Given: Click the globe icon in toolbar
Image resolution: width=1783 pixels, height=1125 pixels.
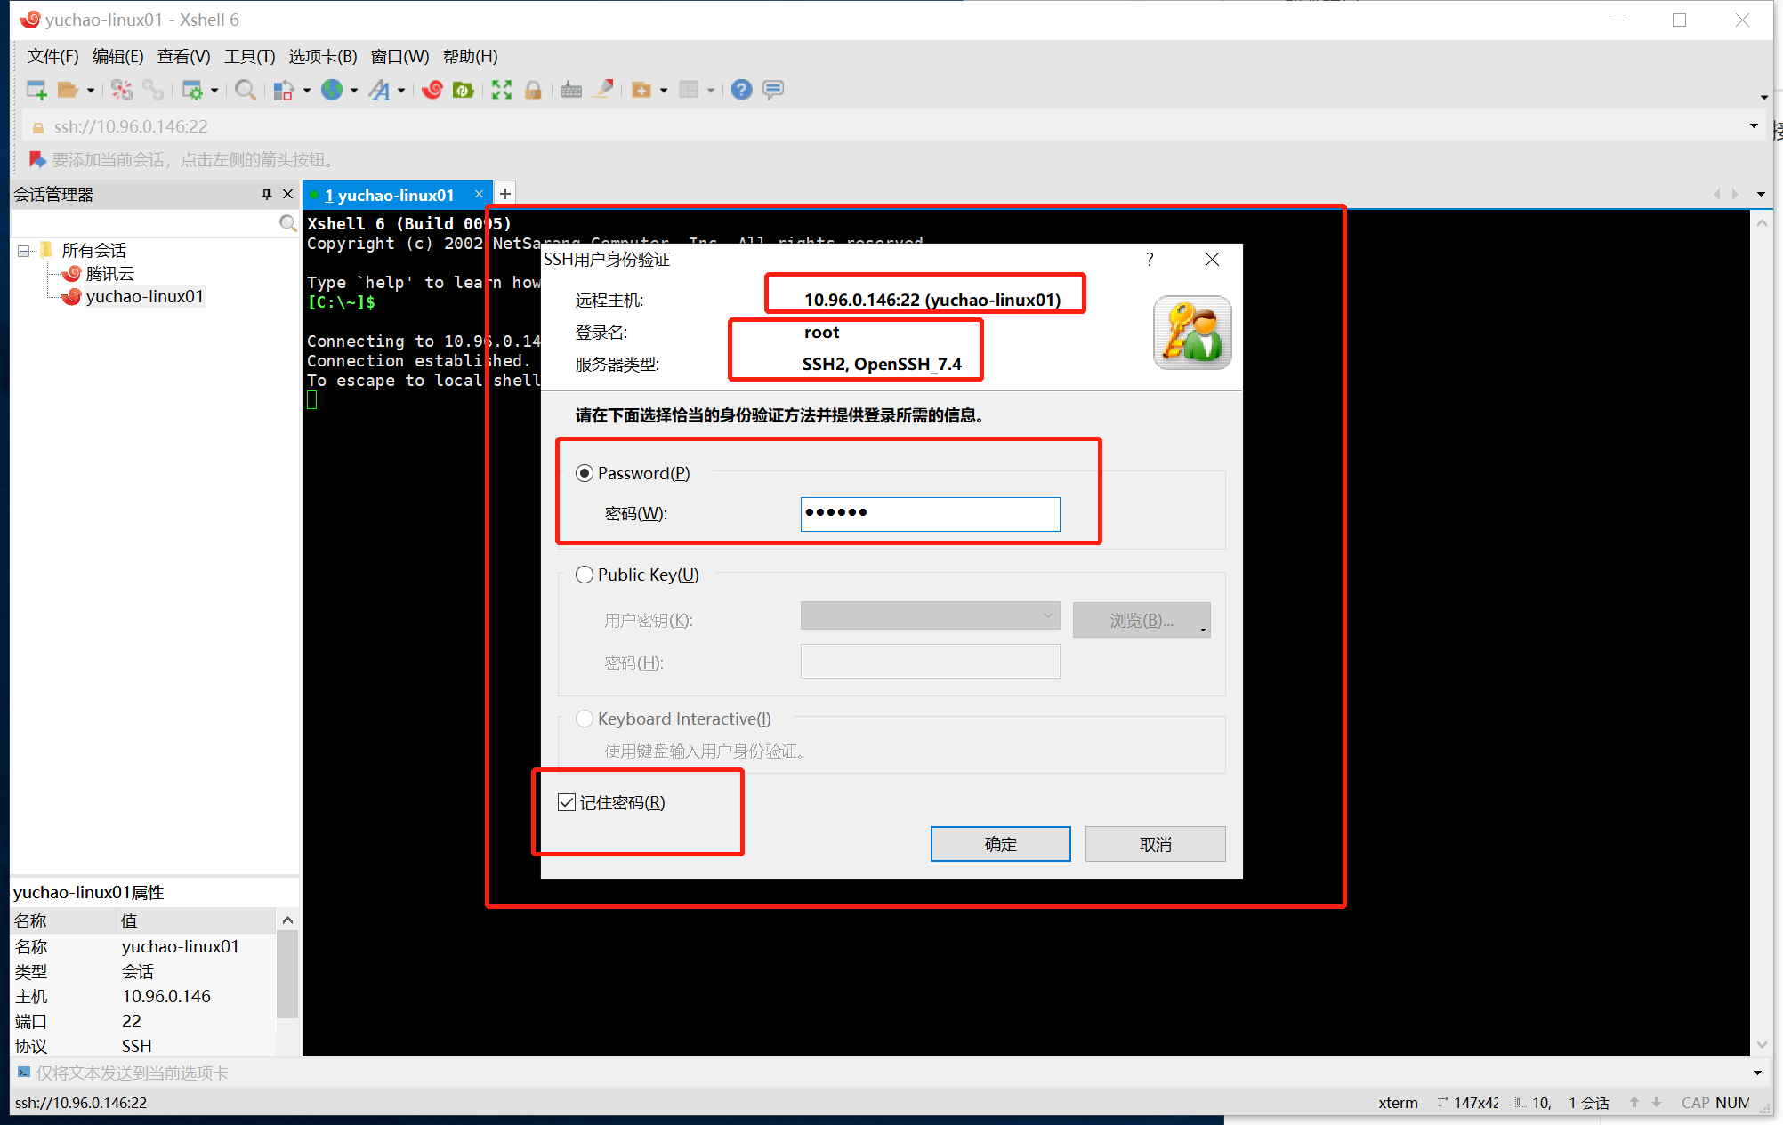Looking at the screenshot, I should (x=332, y=90).
